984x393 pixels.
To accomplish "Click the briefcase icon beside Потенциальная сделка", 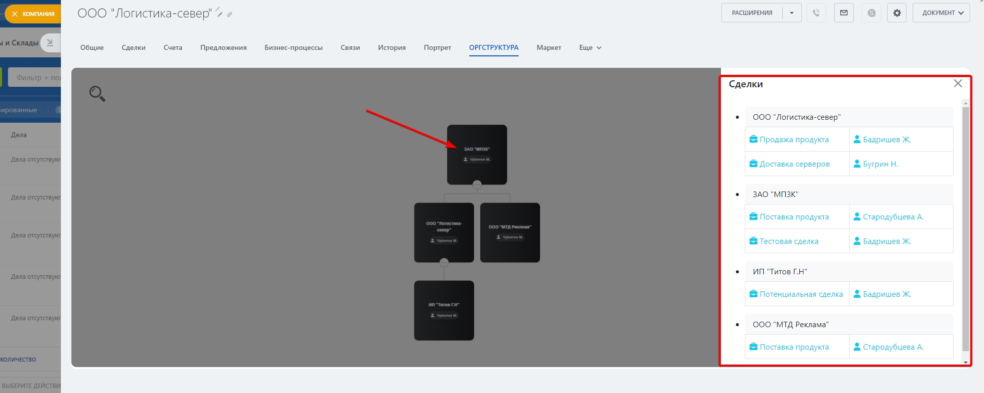I will coord(753,294).
